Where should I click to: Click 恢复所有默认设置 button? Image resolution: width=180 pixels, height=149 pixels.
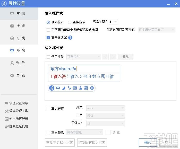(x=92, y=143)
